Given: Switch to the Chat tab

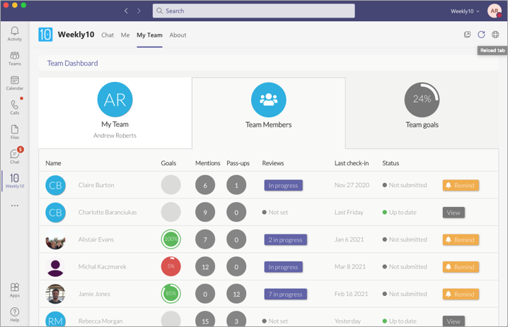Looking at the screenshot, I should coord(108,35).
